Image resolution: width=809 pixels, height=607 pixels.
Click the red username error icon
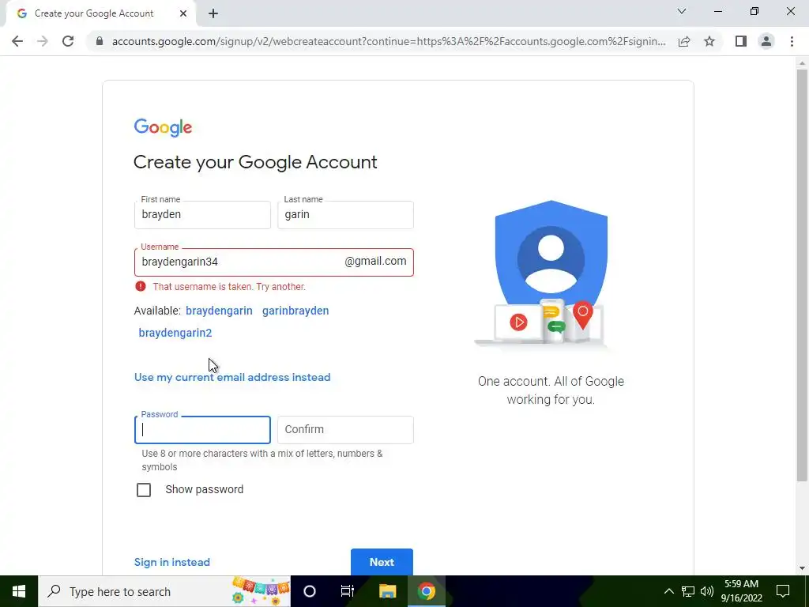coord(141,286)
